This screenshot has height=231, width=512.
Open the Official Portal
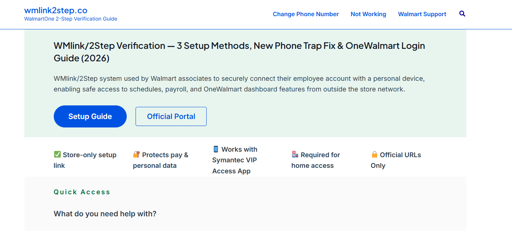(171, 116)
